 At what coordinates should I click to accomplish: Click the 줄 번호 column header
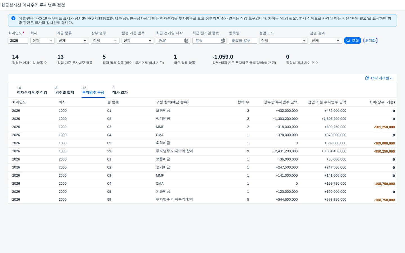pyautogui.click(x=113, y=102)
